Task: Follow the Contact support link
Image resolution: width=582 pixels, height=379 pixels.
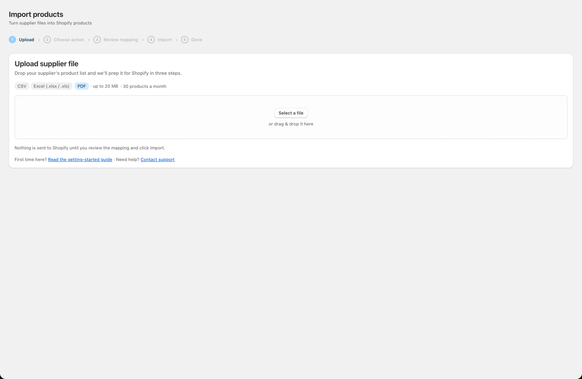Action: tap(158, 160)
